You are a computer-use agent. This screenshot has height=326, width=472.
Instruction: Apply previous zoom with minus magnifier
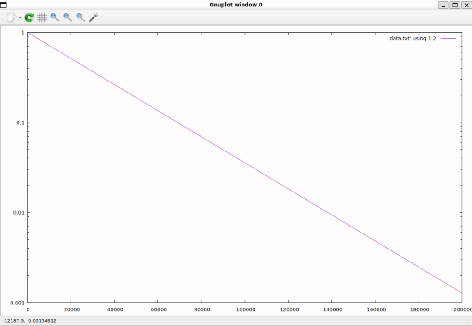click(x=55, y=17)
